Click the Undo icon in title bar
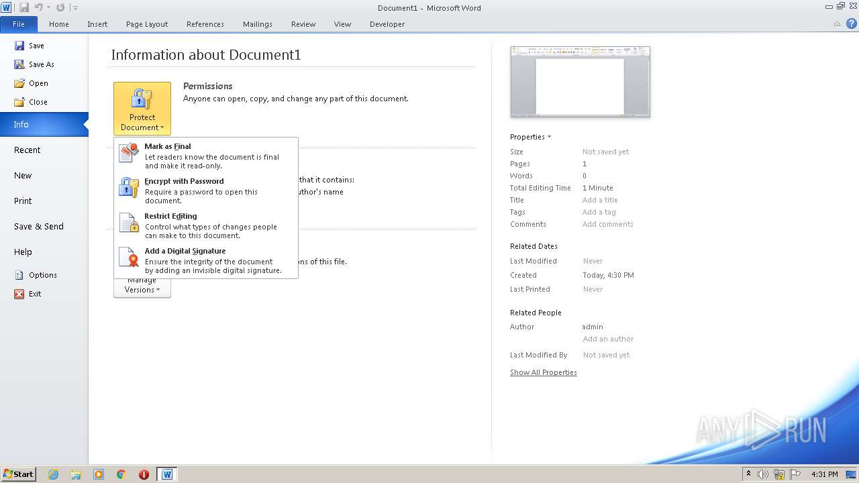The image size is (859, 483). (x=38, y=7)
